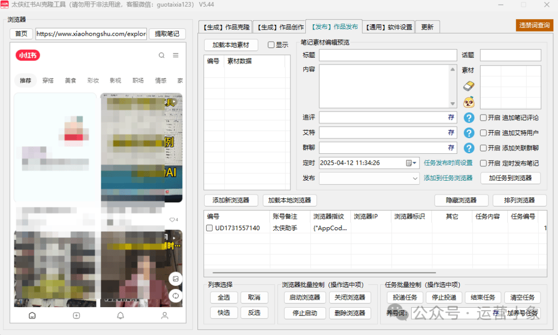Focus the 标题 input field
558x335 pixels.
388,55
